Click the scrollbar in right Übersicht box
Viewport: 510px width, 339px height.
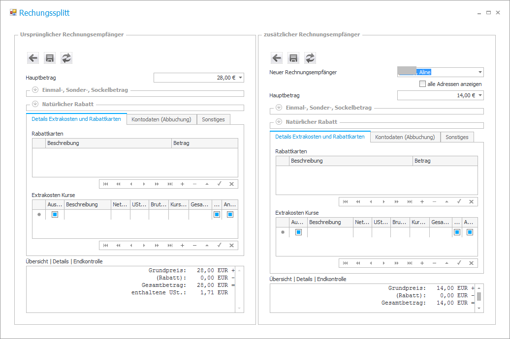[479, 296]
